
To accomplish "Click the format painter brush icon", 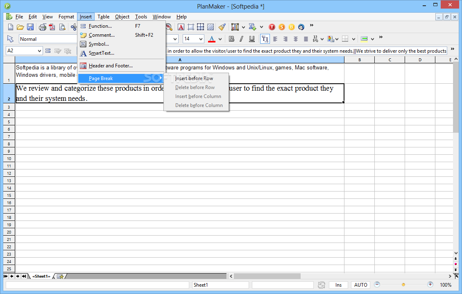I will (222, 27).
